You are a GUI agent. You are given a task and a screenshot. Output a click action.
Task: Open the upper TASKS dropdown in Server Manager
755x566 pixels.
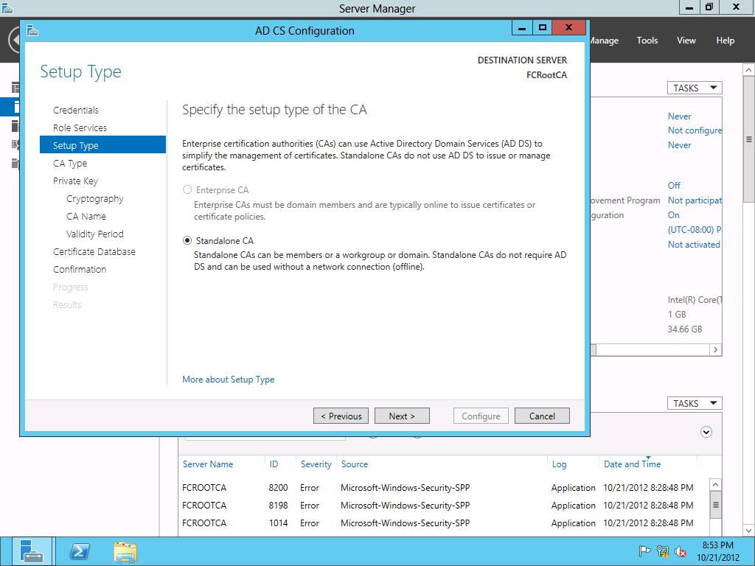pyautogui.click(x=695, y=88)
